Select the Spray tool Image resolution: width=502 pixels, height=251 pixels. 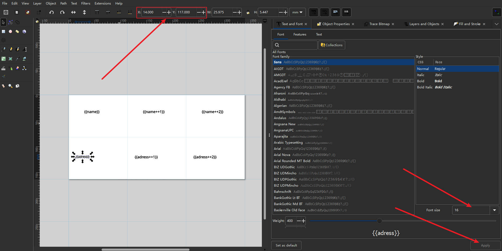[10, 68]
